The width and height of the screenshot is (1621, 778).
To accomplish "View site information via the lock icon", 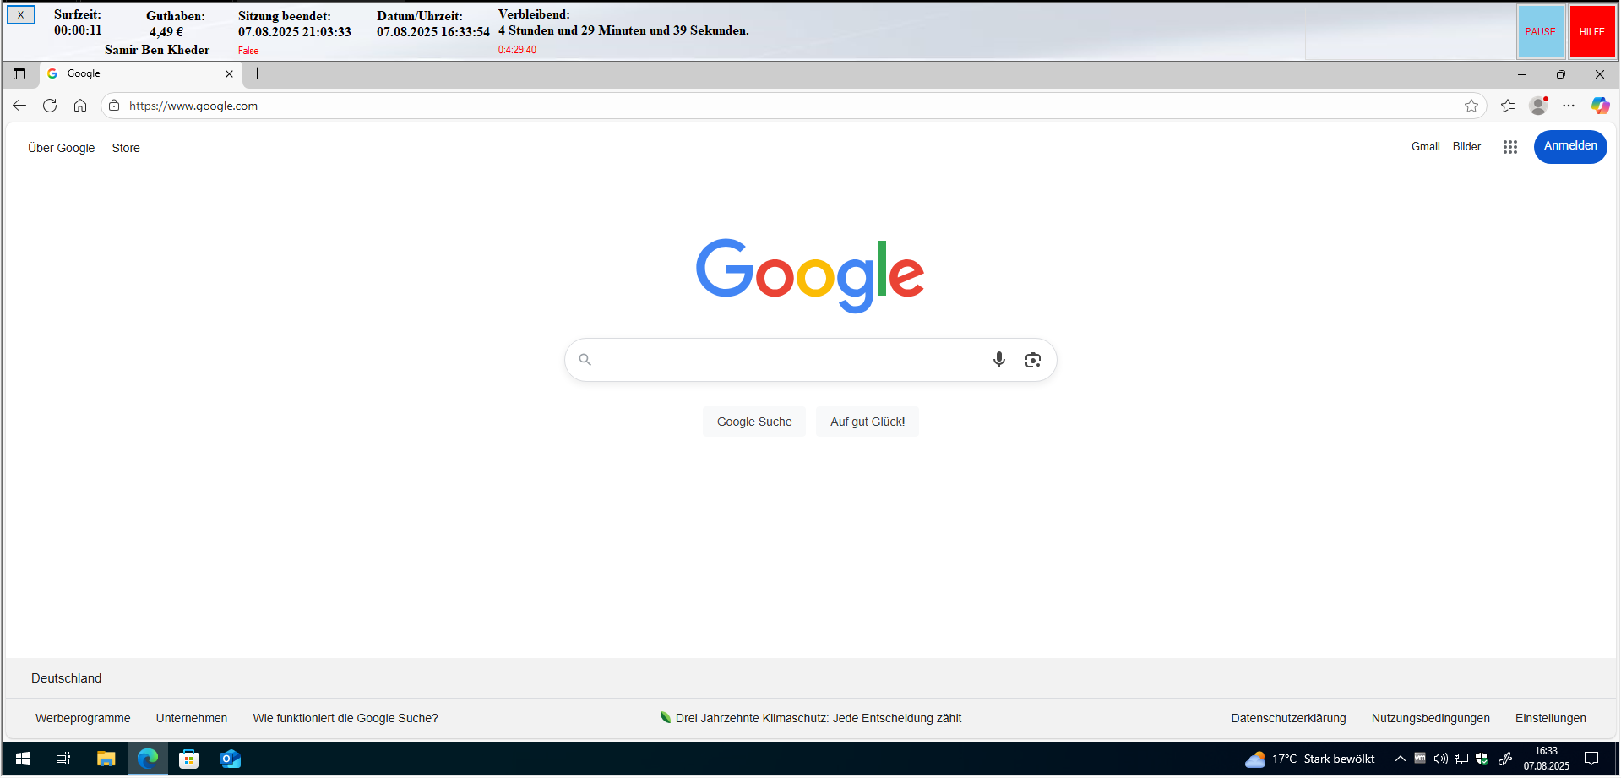I will coord(114,106).
